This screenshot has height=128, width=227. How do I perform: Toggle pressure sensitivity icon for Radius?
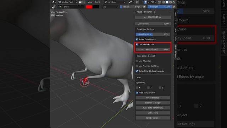(x=144, y=7)
